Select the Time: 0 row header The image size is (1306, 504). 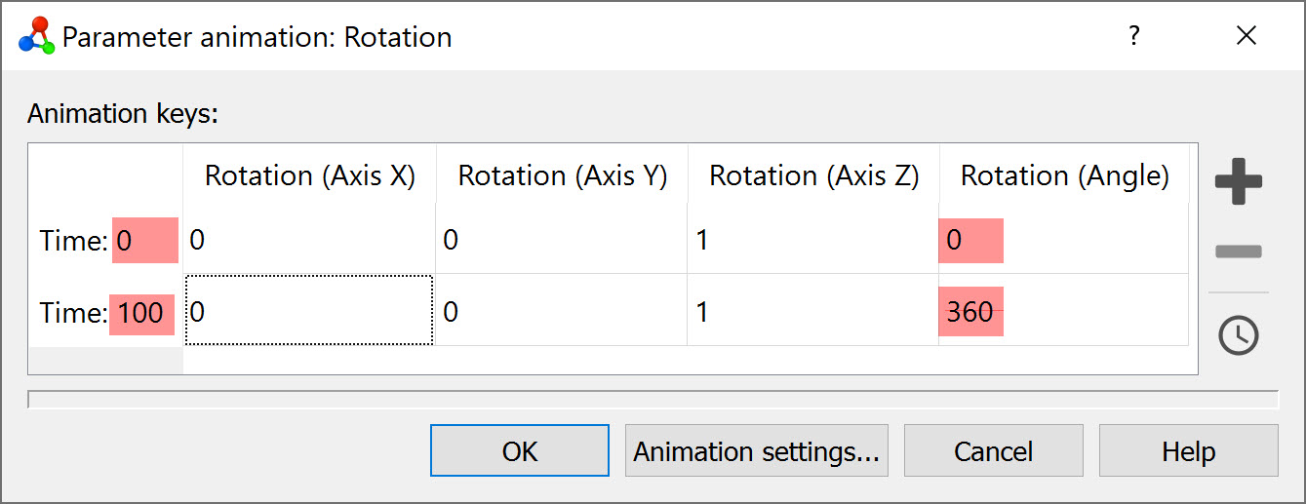click(x=105, y=240)
